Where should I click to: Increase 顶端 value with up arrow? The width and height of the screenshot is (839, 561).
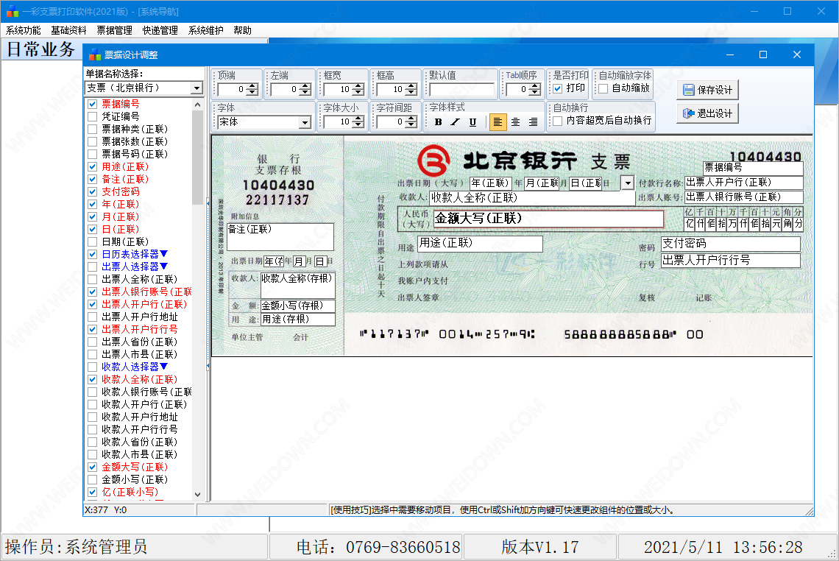[x=253, y=86]
